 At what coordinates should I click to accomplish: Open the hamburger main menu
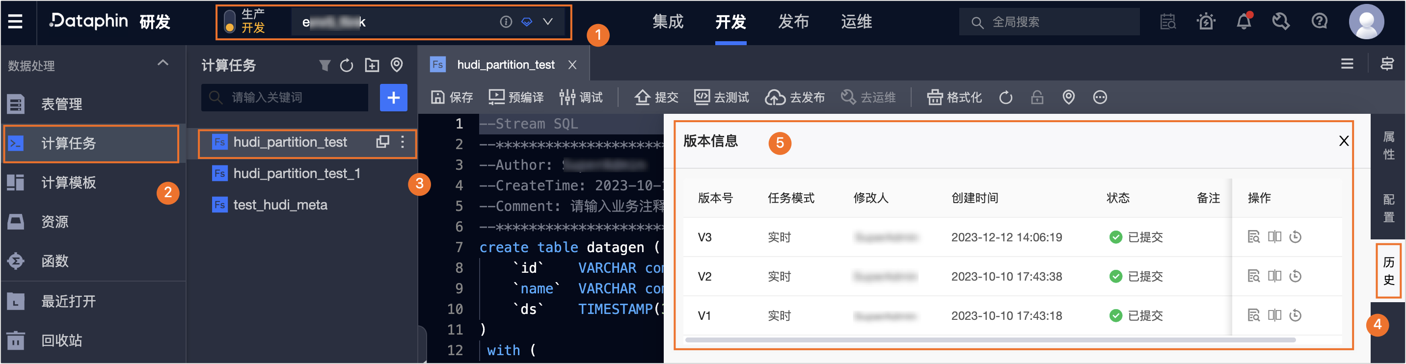point(15,21)
